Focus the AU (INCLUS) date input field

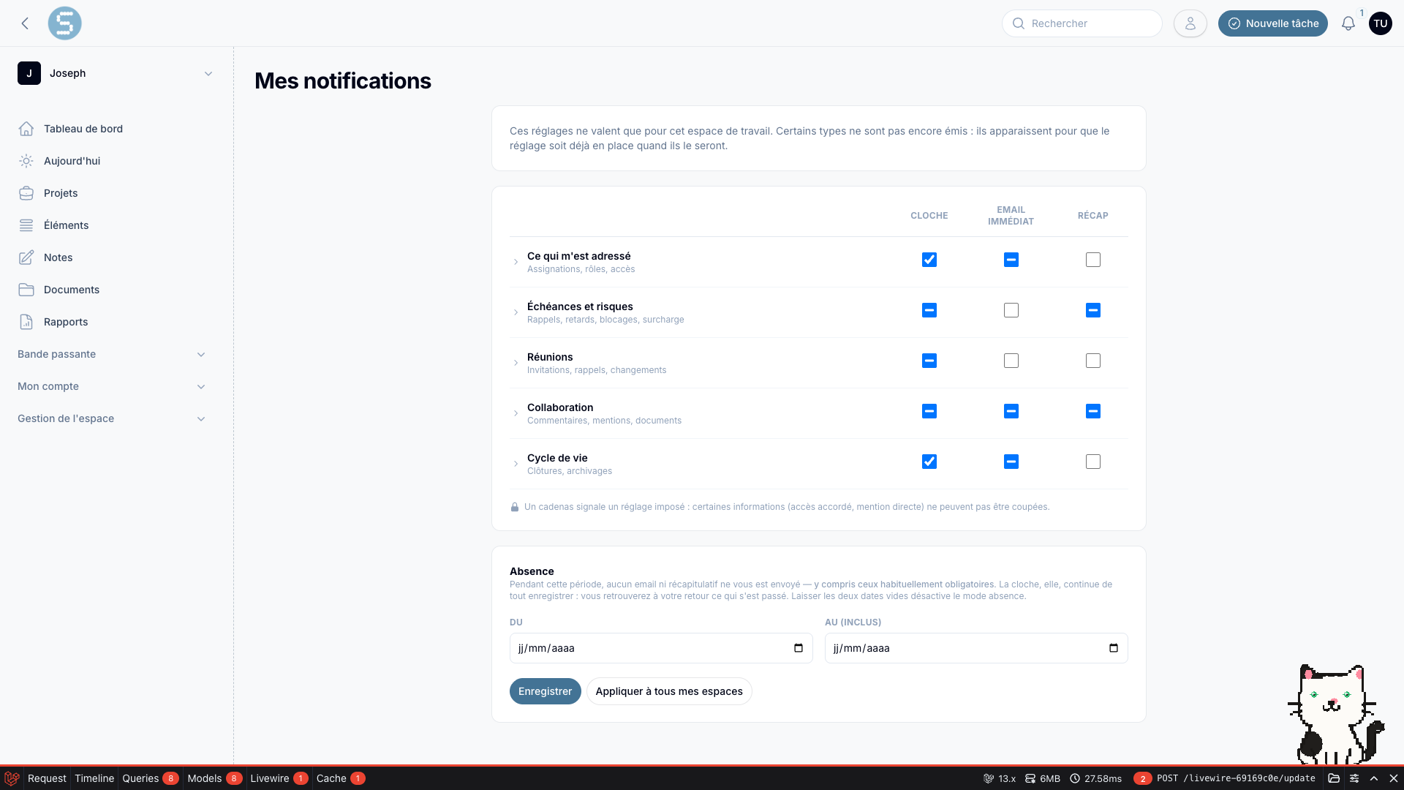point(976,648)
